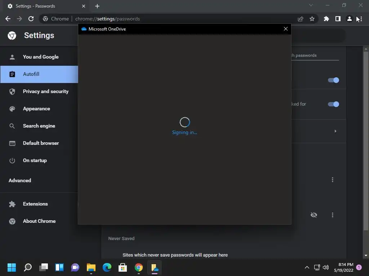Close the Microsoft OneDrive dialog

click(286, 29)
